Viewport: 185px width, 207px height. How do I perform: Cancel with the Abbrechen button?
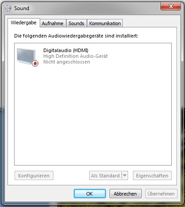click(x=125, y=194)
